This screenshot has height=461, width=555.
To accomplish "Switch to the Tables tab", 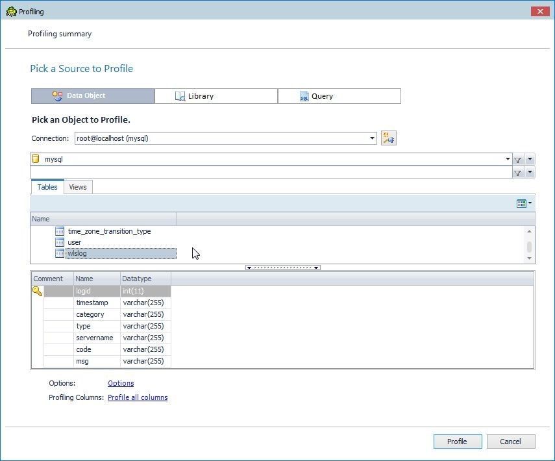I will 47,187.
